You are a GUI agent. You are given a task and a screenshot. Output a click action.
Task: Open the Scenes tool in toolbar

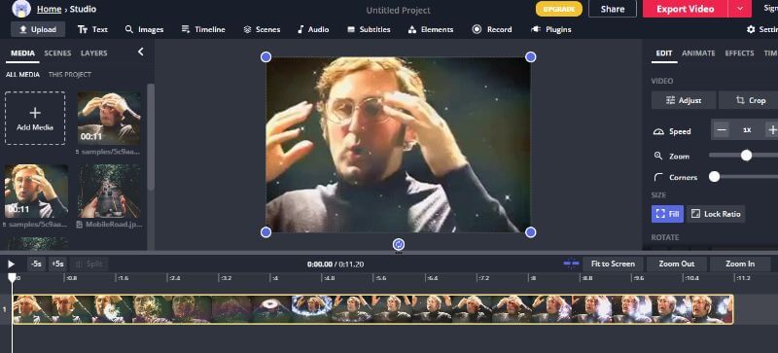(x=262, y=29)
